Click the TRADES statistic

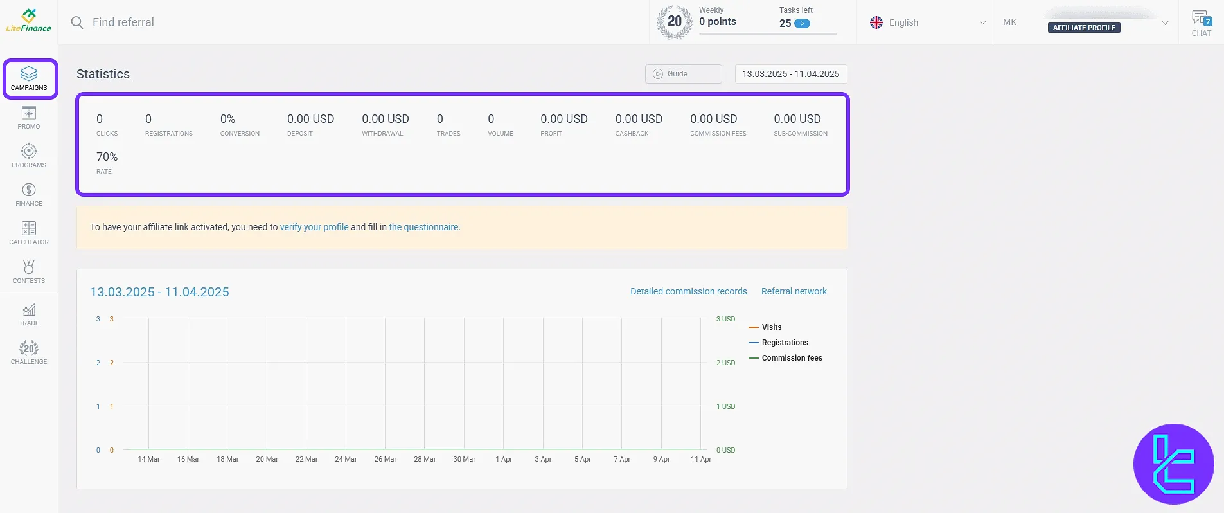pos(448,125)
